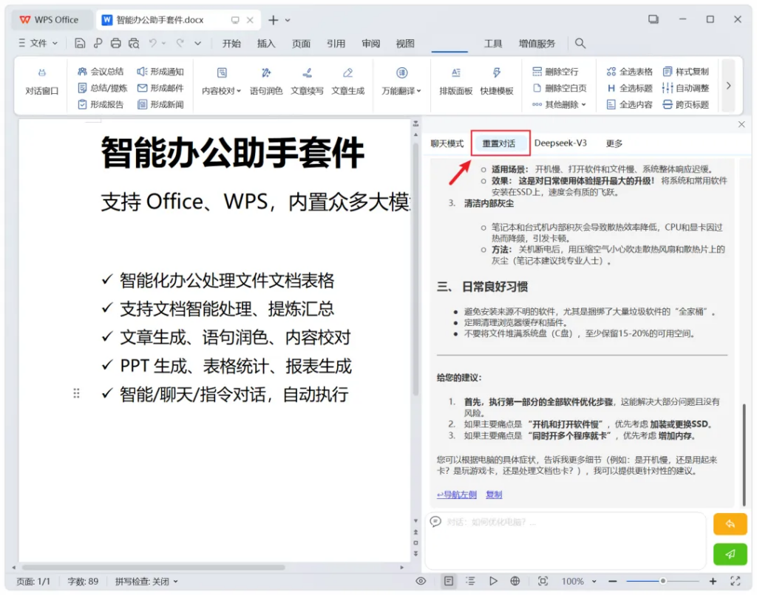Click the 快捷模板 quick template icon
Screen dimensions: 757x595
click(x=497, y=81)
